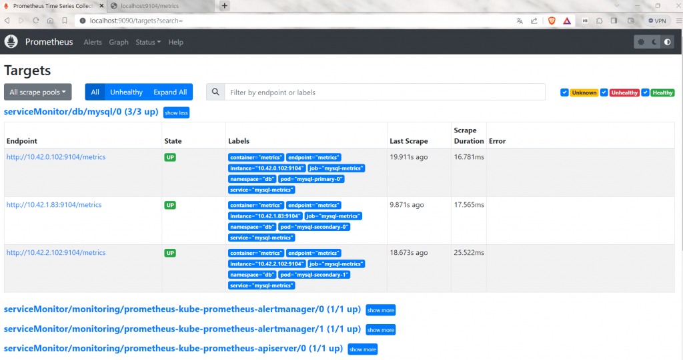This screenshot has width=683, height=360.
Task: Open the Graph nav item
Action: point(119,42)
